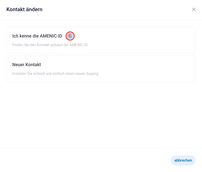Click the red circled number 6 marker
202x172 pixels.
tap(70, 36)
